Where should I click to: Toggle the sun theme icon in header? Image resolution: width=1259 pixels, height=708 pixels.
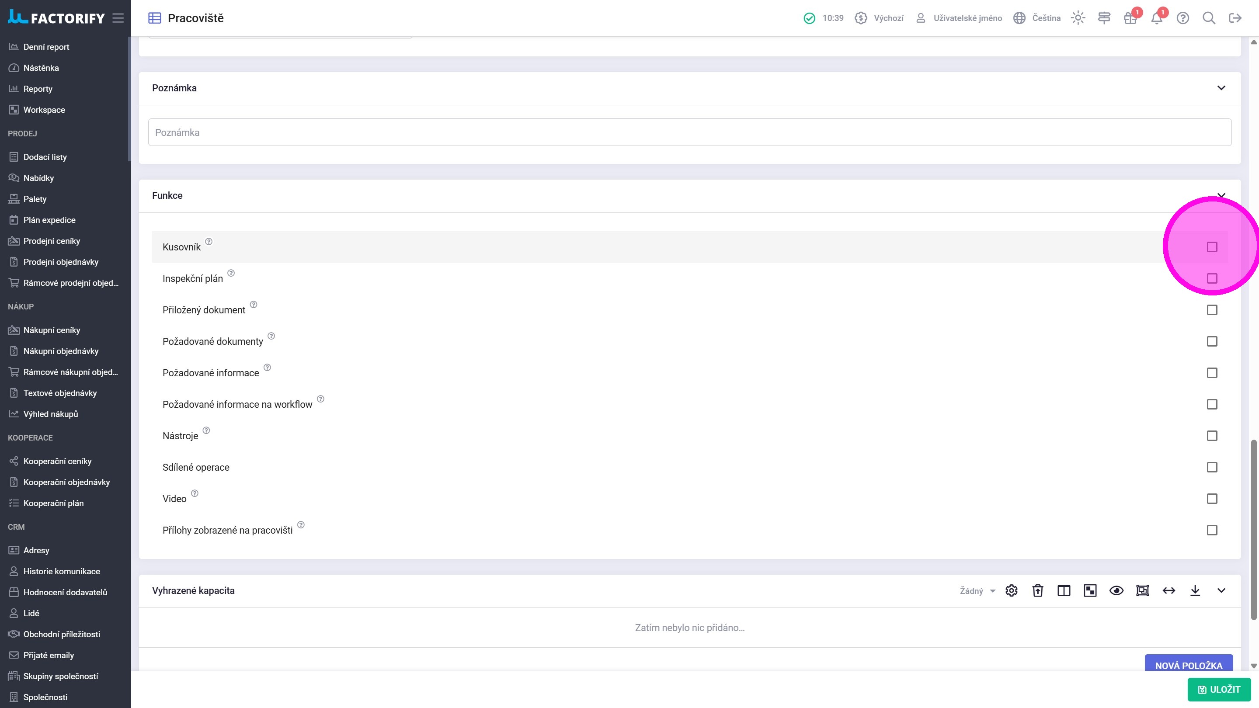[x=1078, y=18]
